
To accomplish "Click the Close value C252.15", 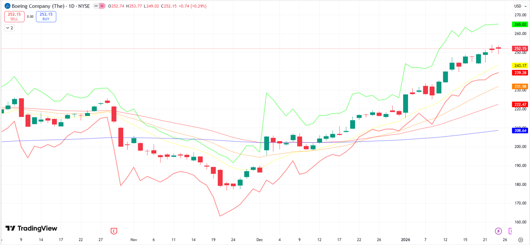I will (x=169, y=6).
